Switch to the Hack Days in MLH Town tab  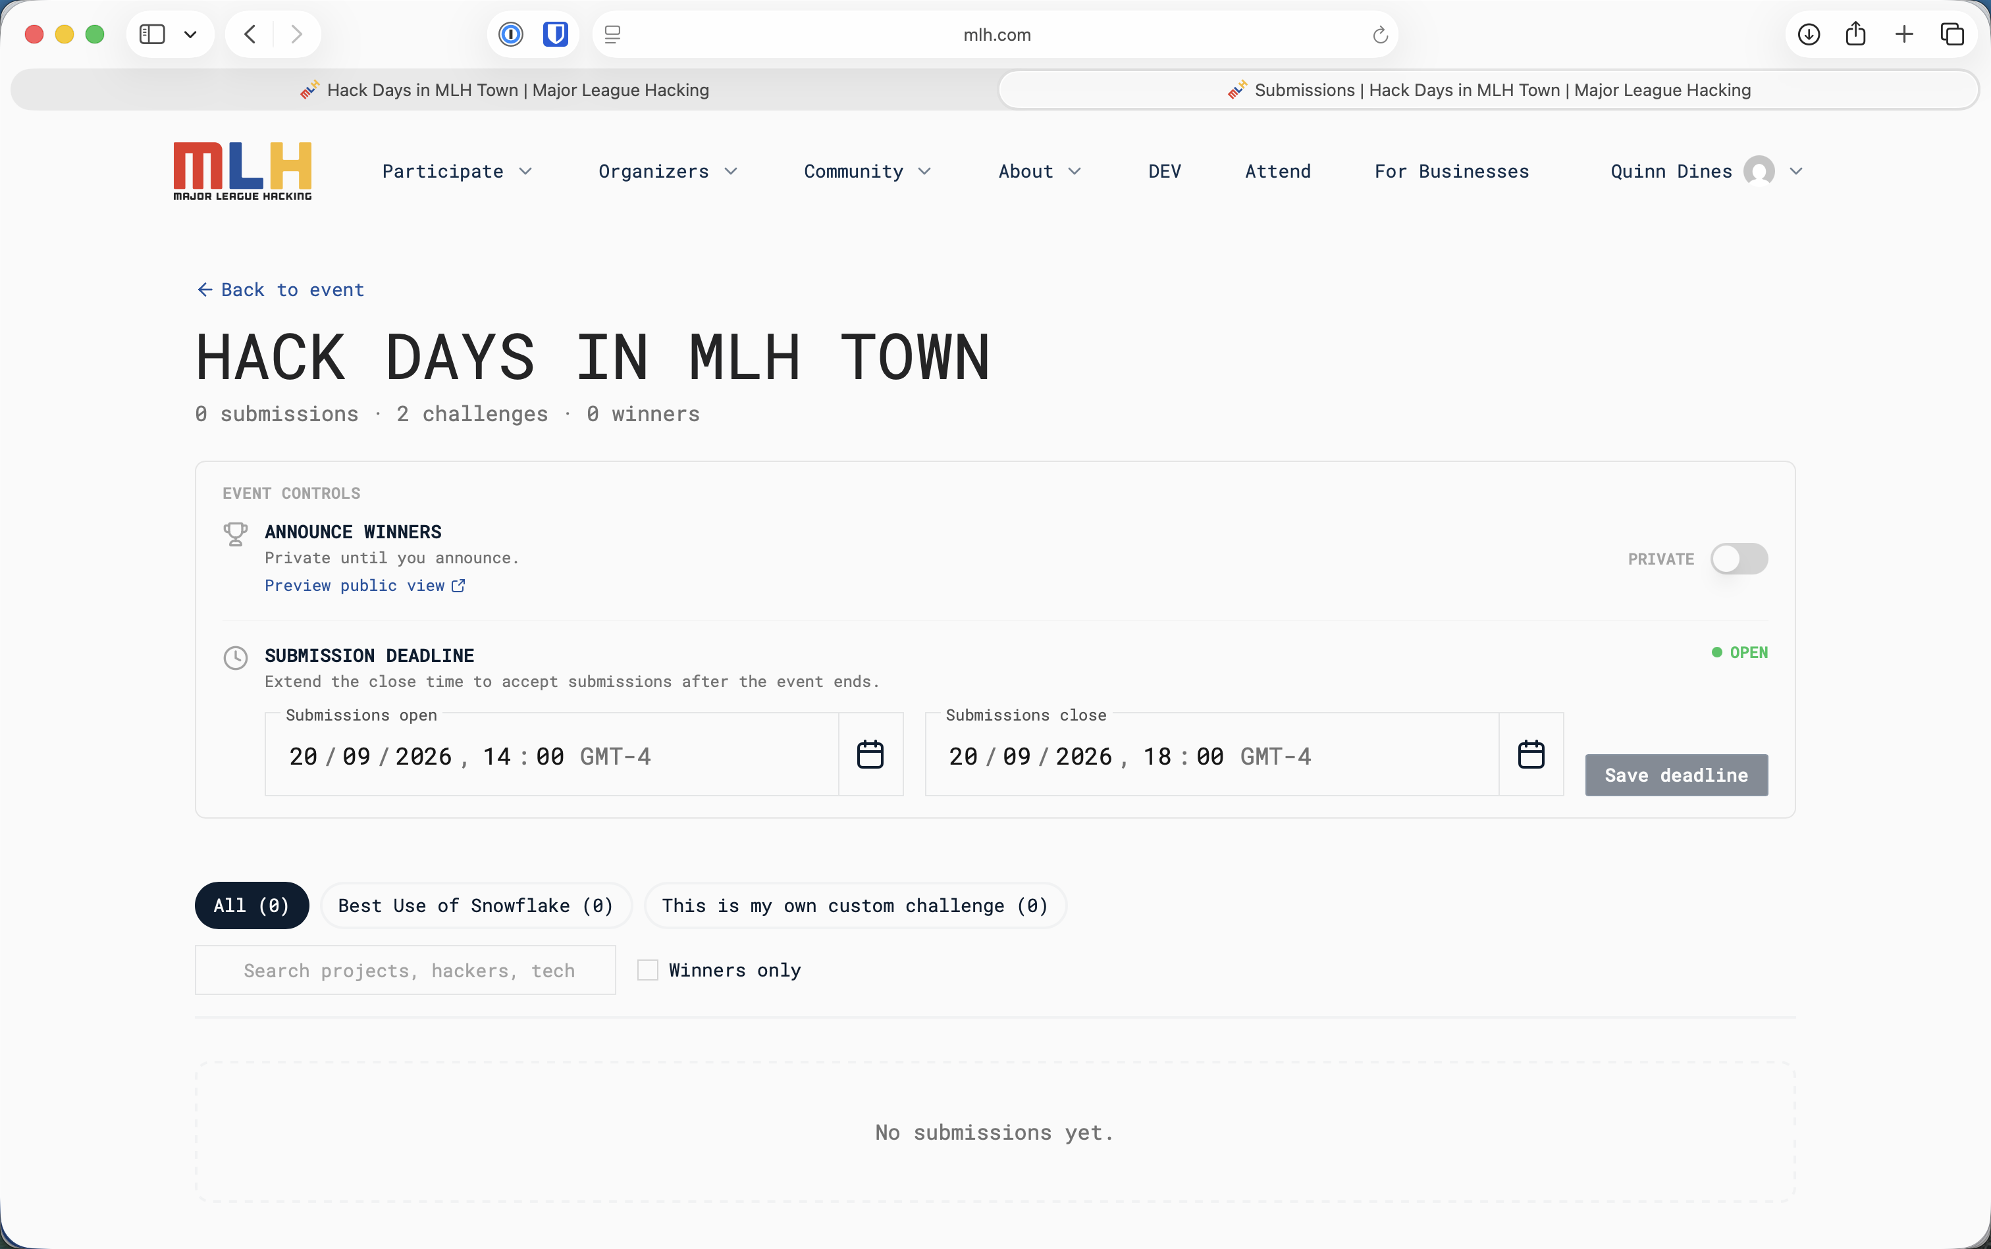tap(505, 90)
